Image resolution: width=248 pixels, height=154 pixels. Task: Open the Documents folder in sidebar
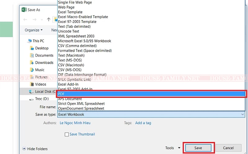44,55
